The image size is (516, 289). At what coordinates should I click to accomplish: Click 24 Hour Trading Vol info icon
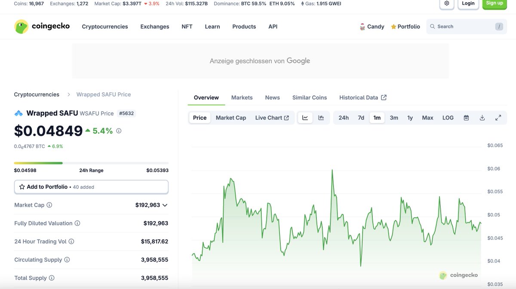tap(71, 242)
